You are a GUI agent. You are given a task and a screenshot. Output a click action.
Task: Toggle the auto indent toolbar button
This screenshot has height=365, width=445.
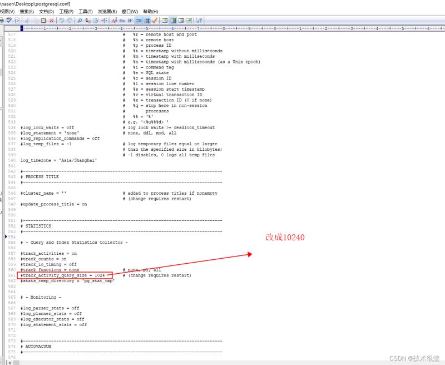(x=139, y=20)
